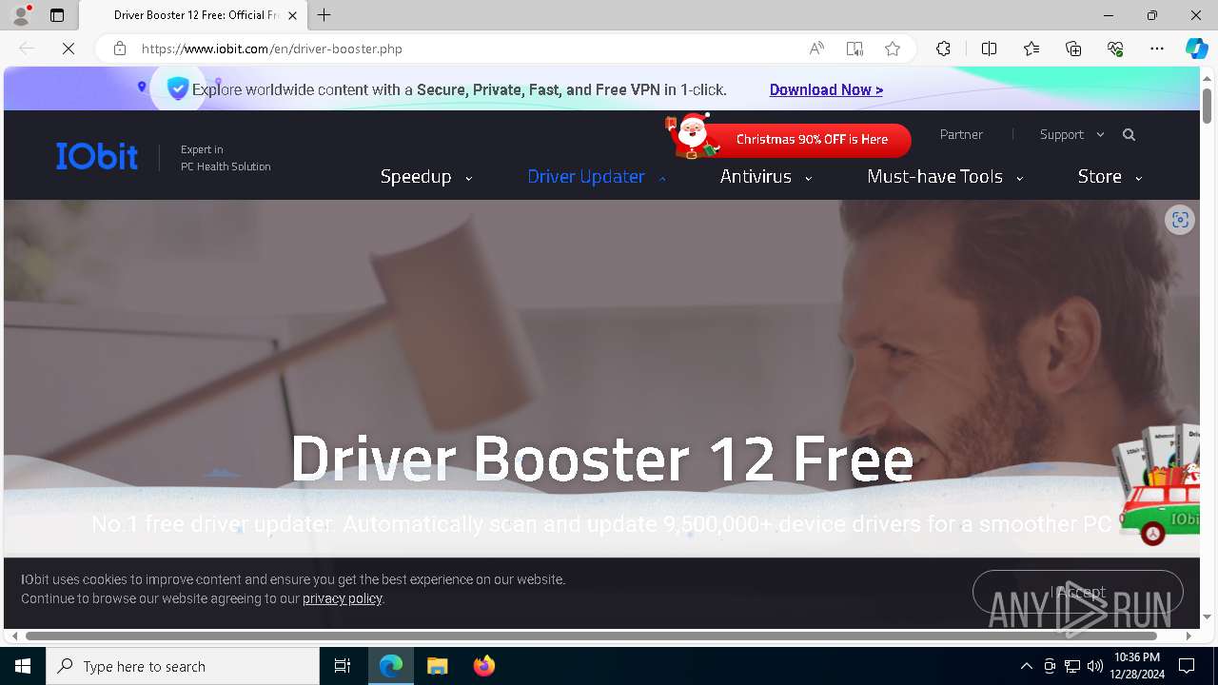Open the Partner link
Image resolution: width=1218 pixels, height=685 pixels.
pyautogui.click(x=961, y=134)
